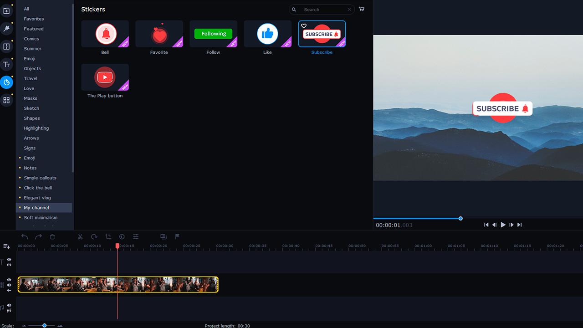Open the Titles panel
583x328 pixels.
(7, 64)
